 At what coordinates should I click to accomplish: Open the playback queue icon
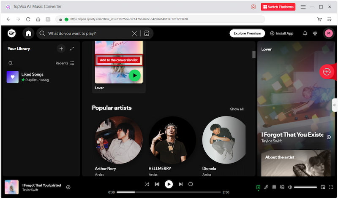[274, 187]
